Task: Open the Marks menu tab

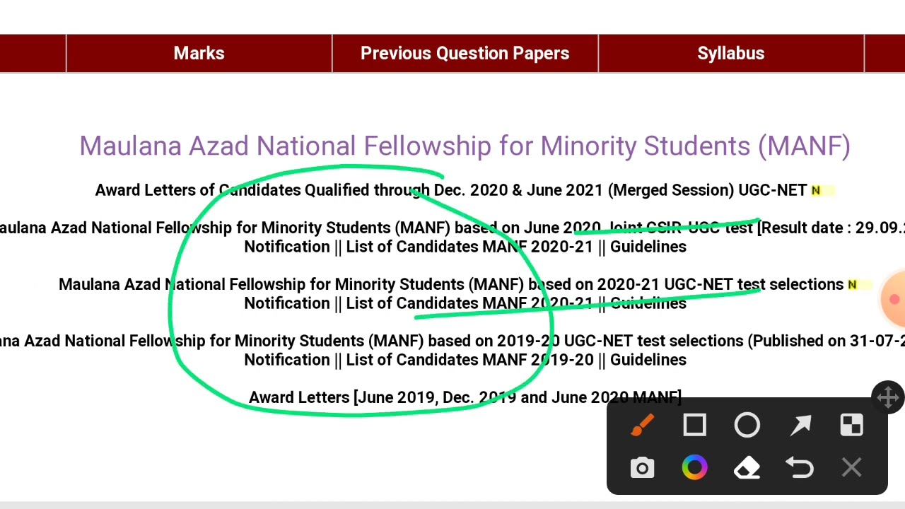Action: 199,54
